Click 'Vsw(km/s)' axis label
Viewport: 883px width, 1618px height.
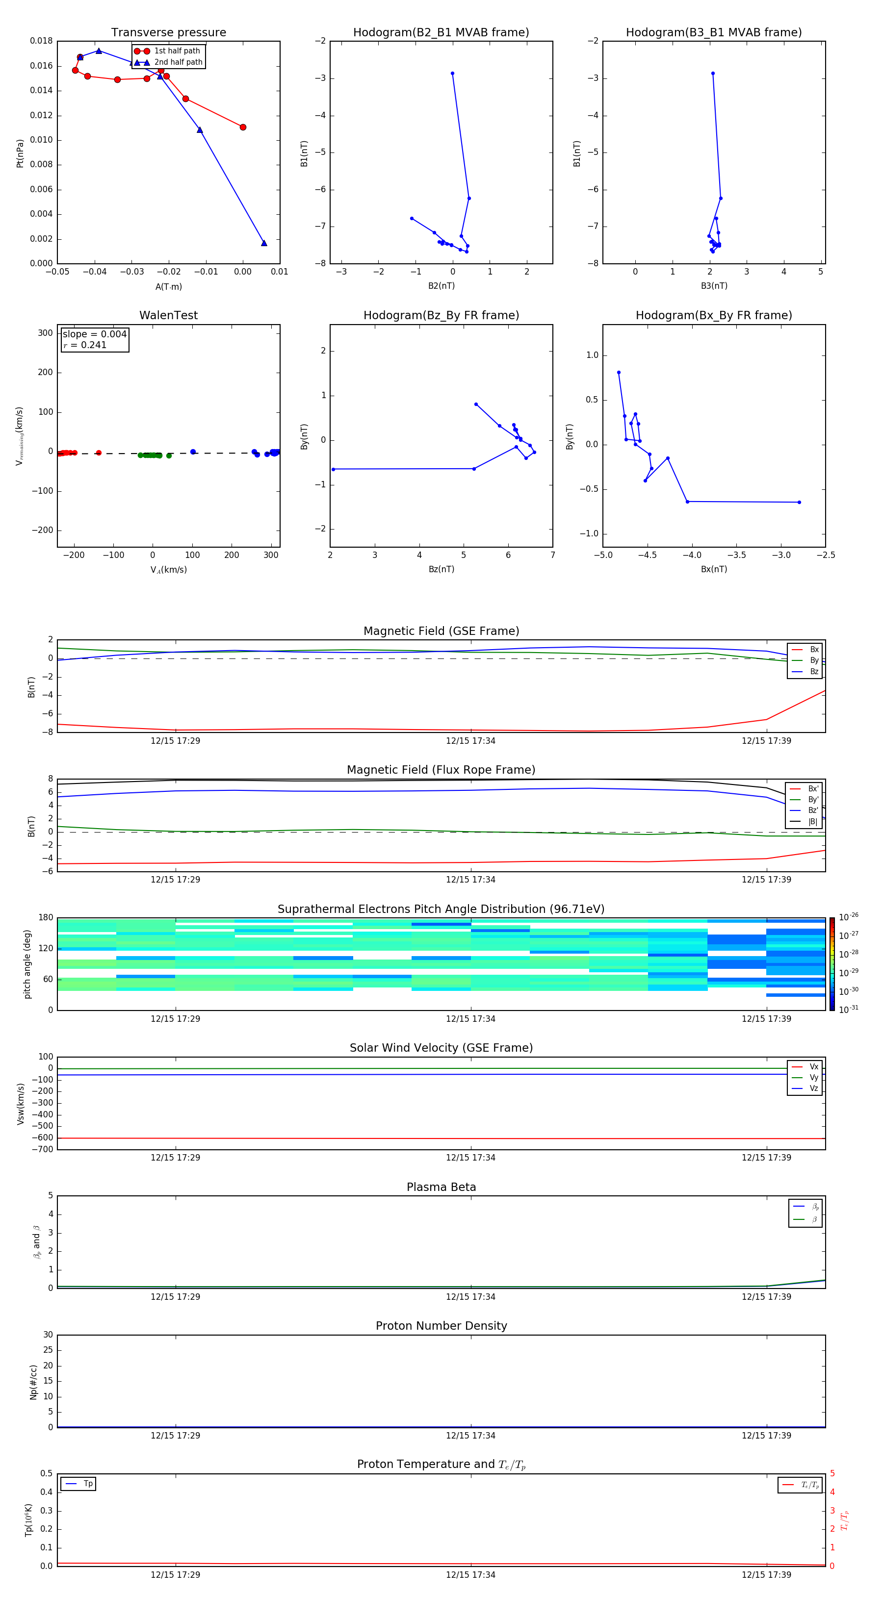pyautogui.click(x=20, y=1103)
